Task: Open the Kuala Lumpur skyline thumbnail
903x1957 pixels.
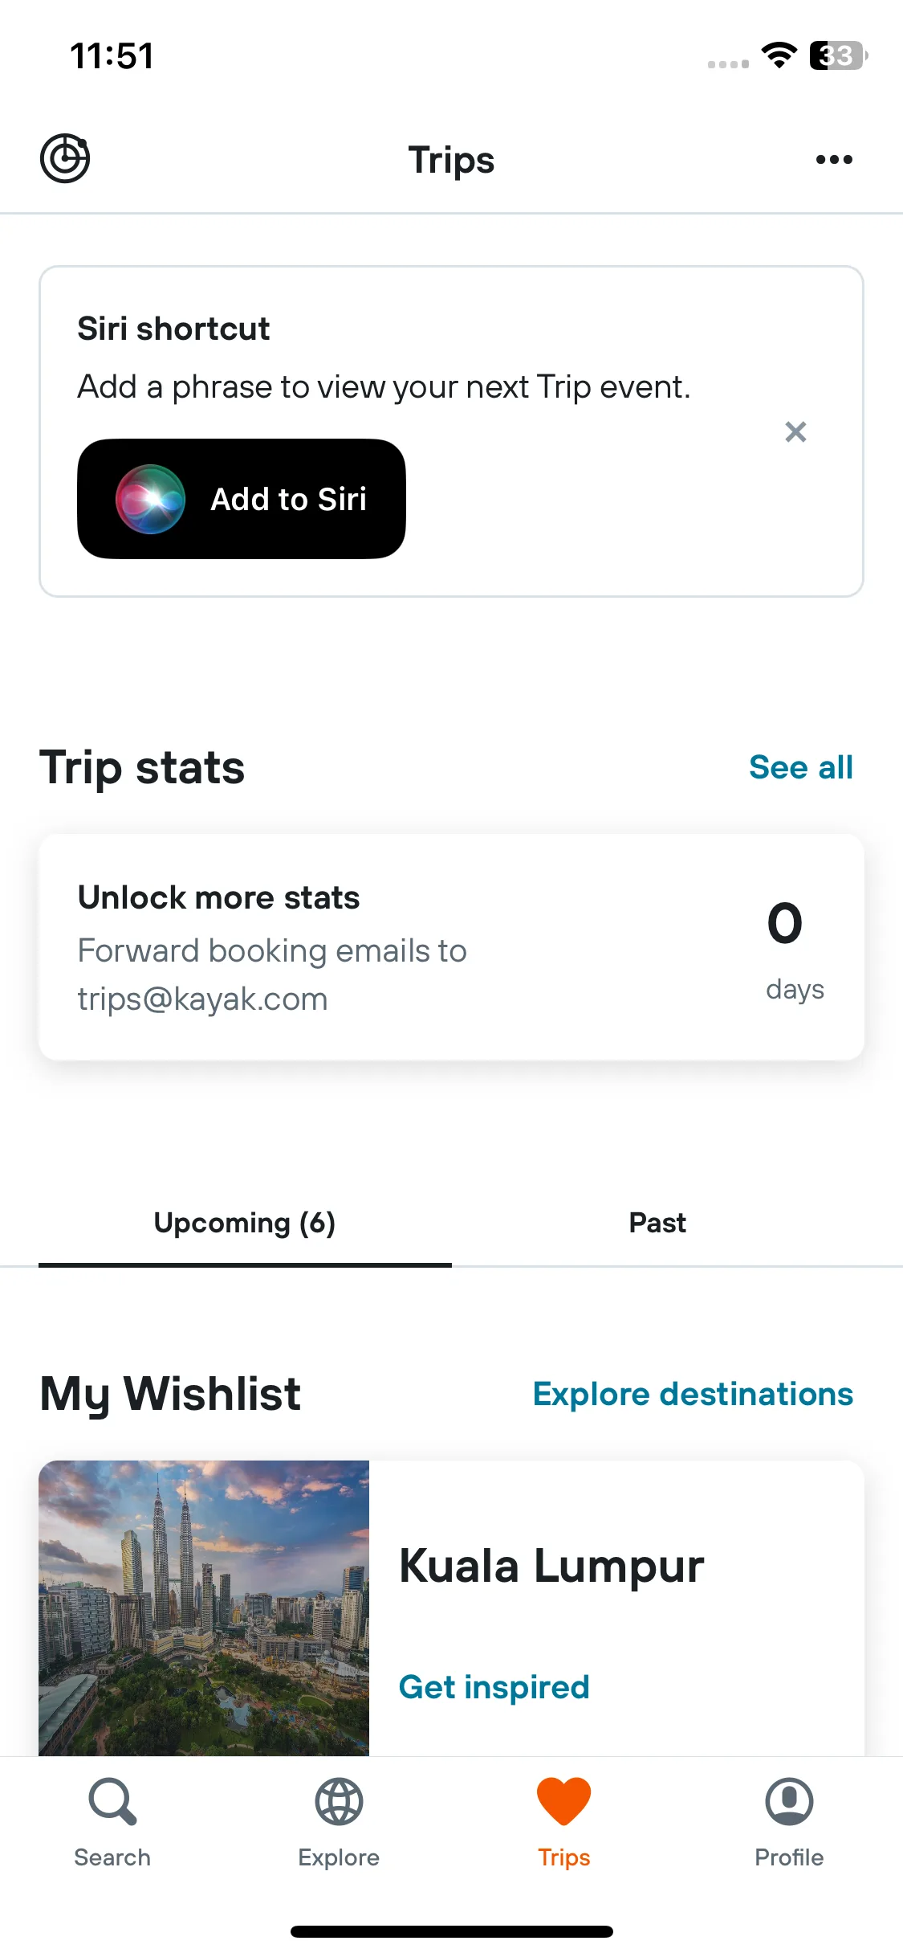Action: [204, 1608]
